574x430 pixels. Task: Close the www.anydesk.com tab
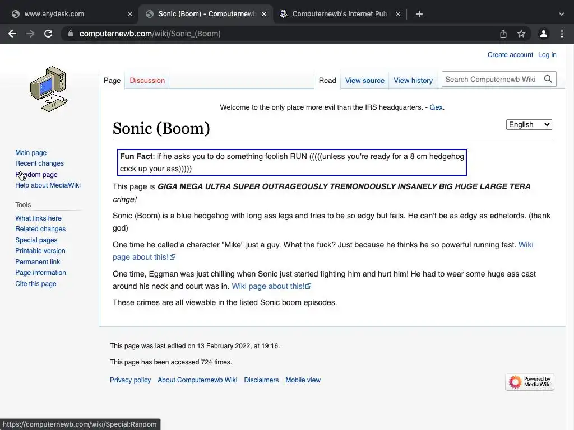click(x=130, y=14)
